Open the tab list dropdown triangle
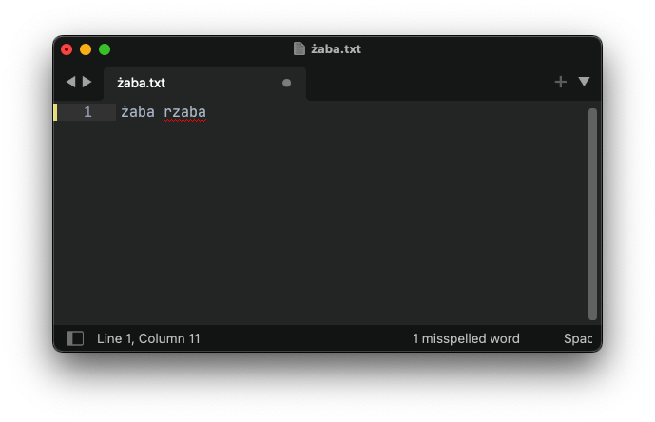 click(x=584, y=82)
